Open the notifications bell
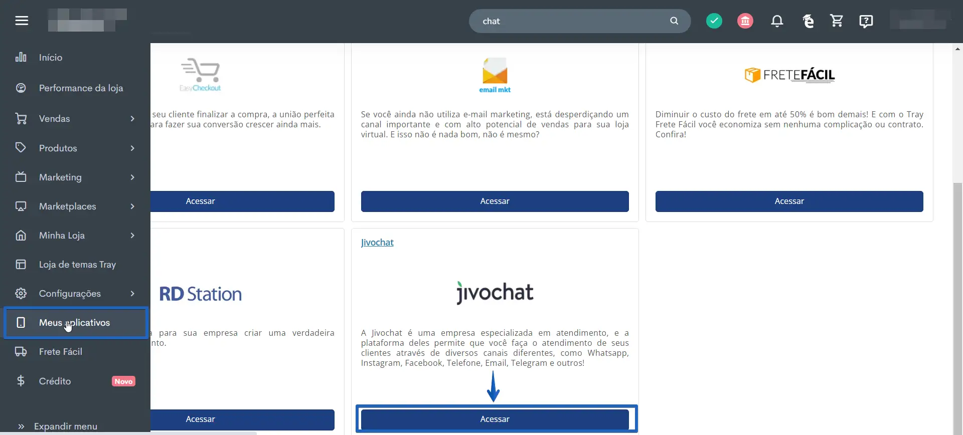Screen dimensions: 963x435 777,21
